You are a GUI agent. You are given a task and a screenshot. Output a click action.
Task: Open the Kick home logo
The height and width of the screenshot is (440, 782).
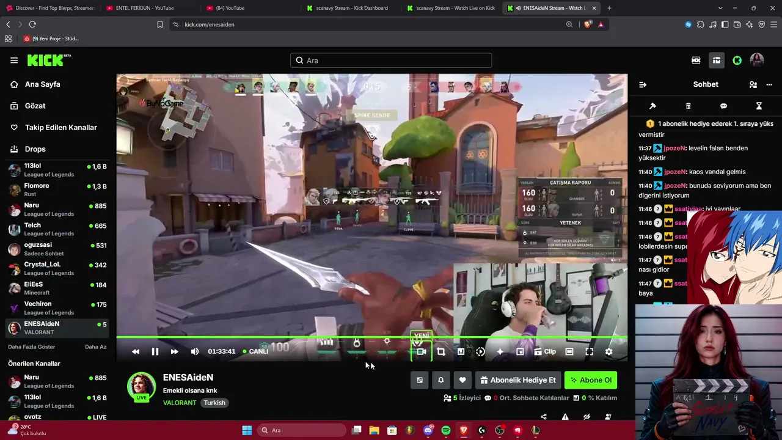click(x=49, y=60)
